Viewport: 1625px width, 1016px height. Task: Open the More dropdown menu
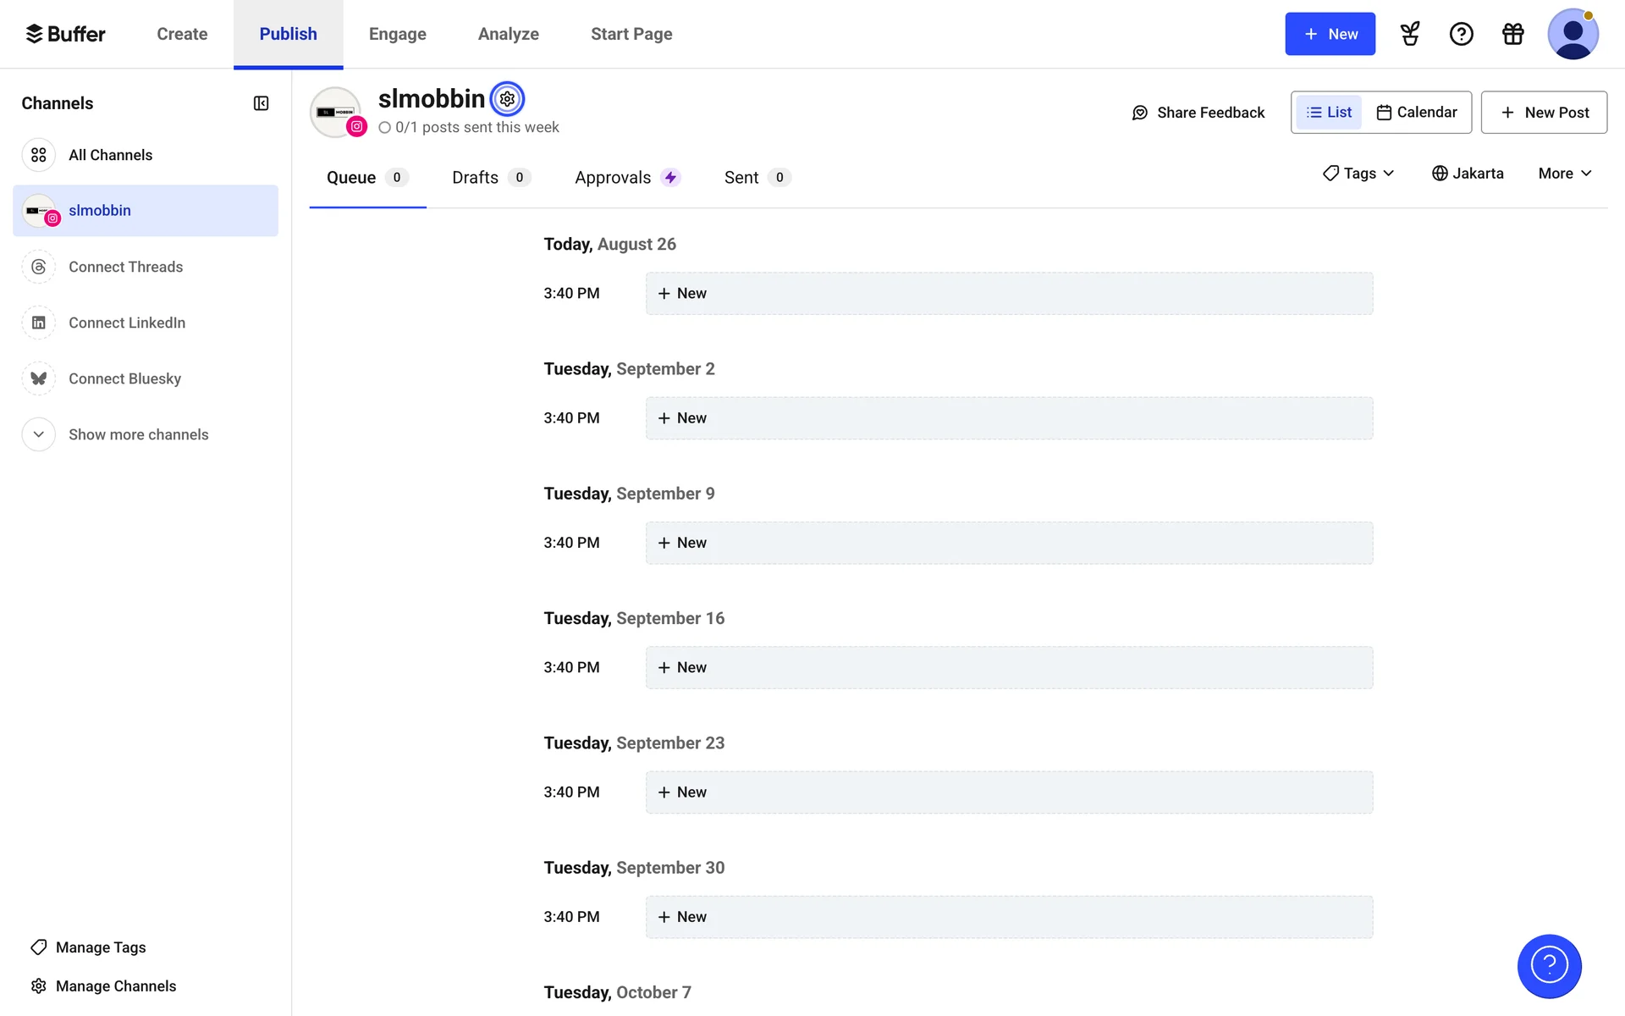1564,174
